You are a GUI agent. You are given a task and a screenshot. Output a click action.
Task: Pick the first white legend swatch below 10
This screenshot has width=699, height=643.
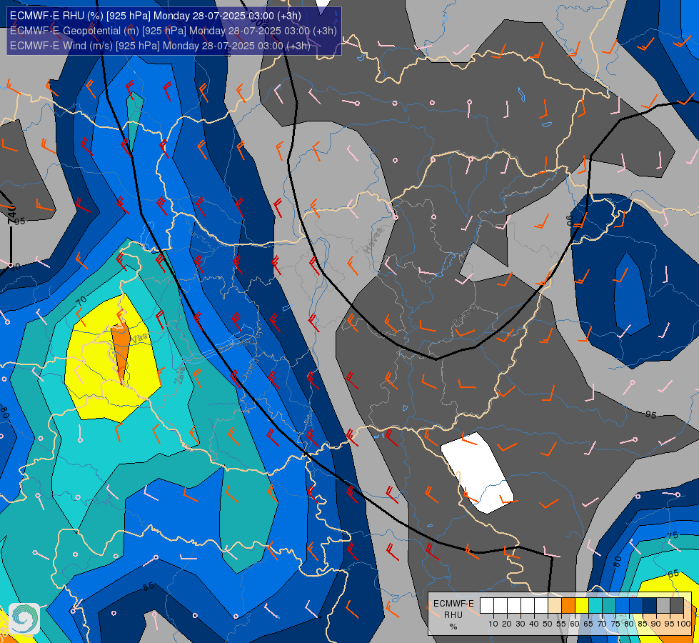(x=487, y=606)
